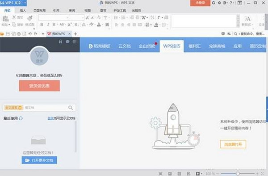Image resolution: width=268 pixels, height=176 pixels.
Task: Click the grid apps icon in dark header
Action: (x=75, y=42)
